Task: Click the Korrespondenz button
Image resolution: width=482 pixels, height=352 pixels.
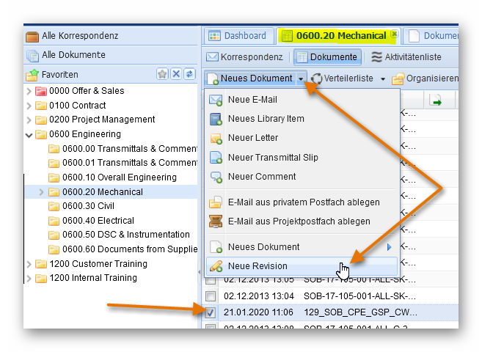Action: tap(244, 57)
